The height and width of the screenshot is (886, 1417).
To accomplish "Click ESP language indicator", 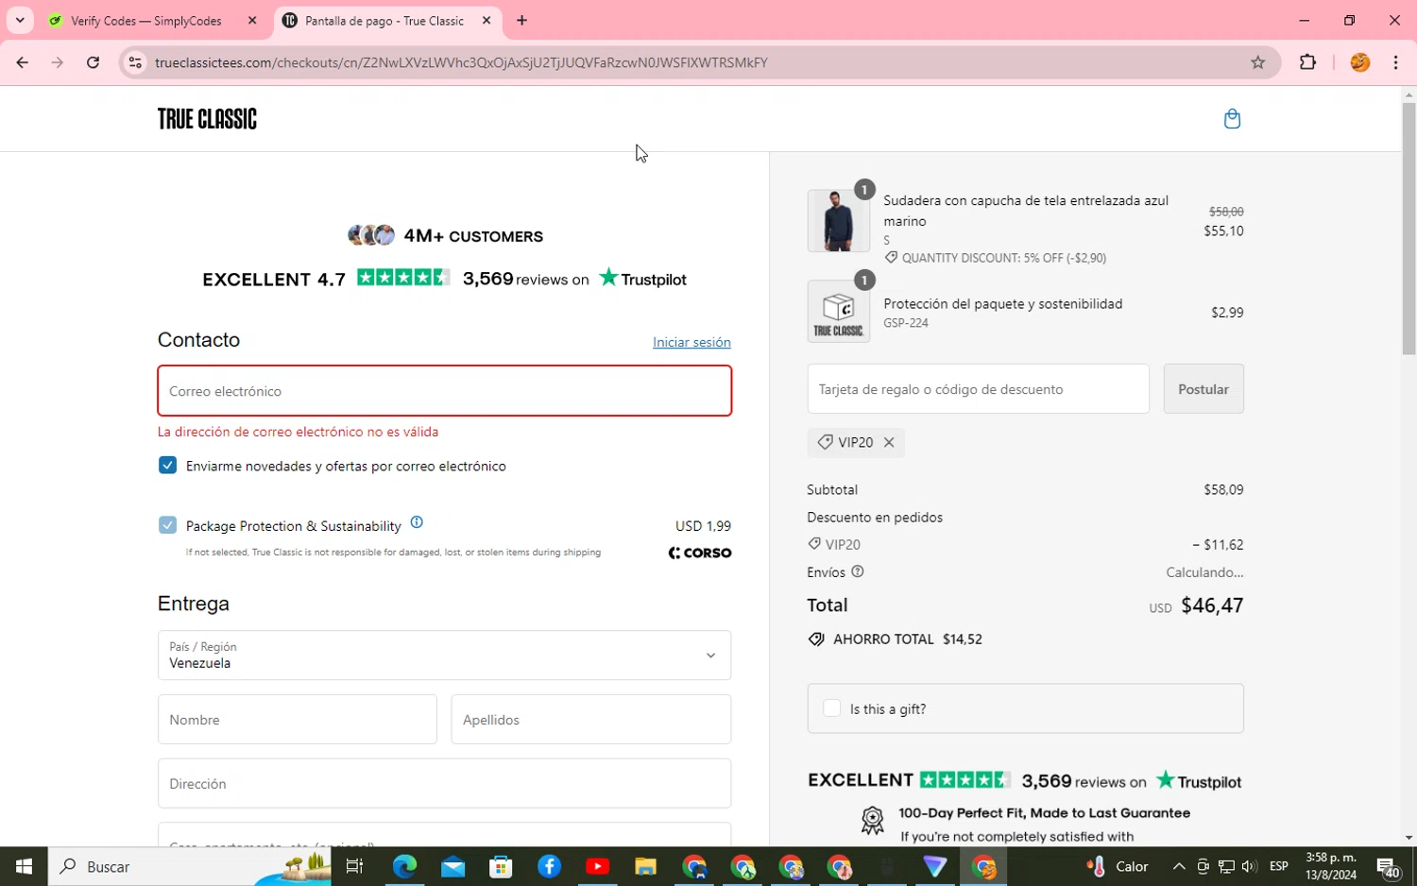I will pyautogui.click(x=1279, y=866).
